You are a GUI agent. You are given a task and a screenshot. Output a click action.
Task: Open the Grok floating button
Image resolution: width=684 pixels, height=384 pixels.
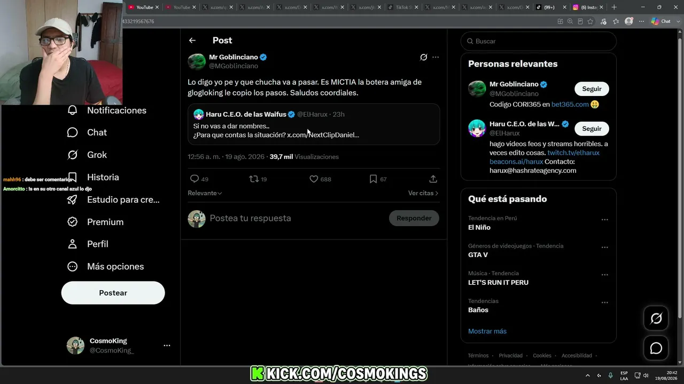click(x=656, y=318)
